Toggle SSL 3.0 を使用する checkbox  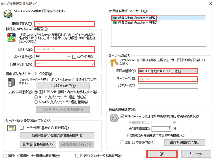[x=123, y=142]
